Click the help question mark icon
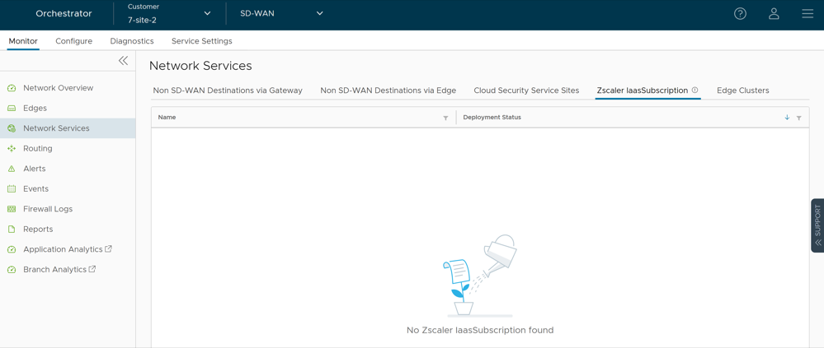Image resolution: width=824 pixels, height=348 pixels. point(740,14)
